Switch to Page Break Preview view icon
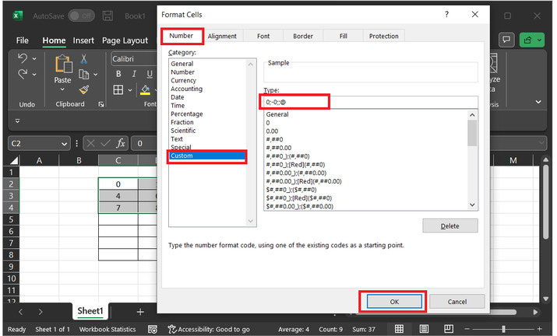557x336 pixels. point(449,329)
